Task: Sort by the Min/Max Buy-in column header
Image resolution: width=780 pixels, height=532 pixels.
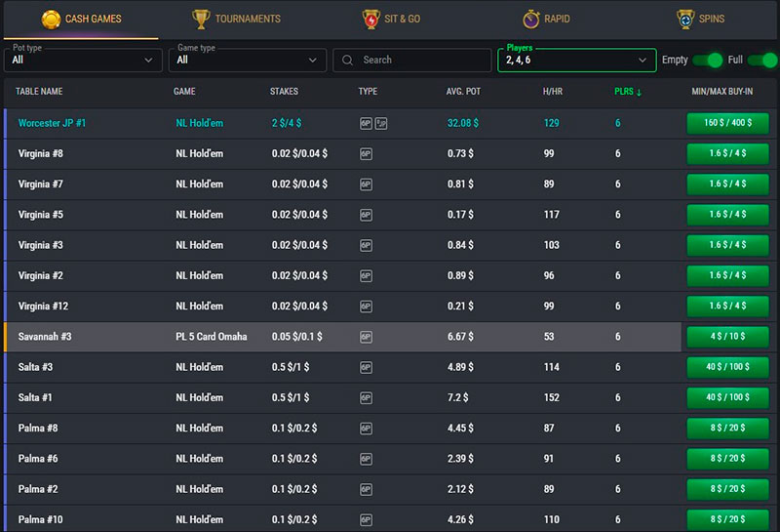Action: point(721,92)
